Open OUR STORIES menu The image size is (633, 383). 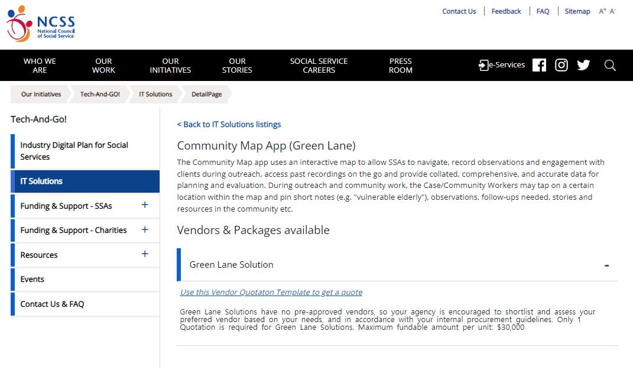237,66
